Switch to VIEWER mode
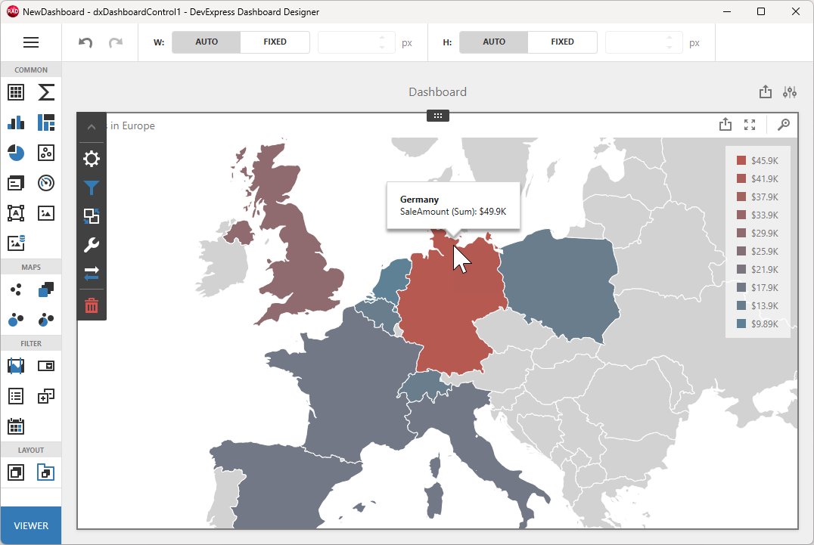The width and height of the screenshot is (814, 545). click(30, 525)
